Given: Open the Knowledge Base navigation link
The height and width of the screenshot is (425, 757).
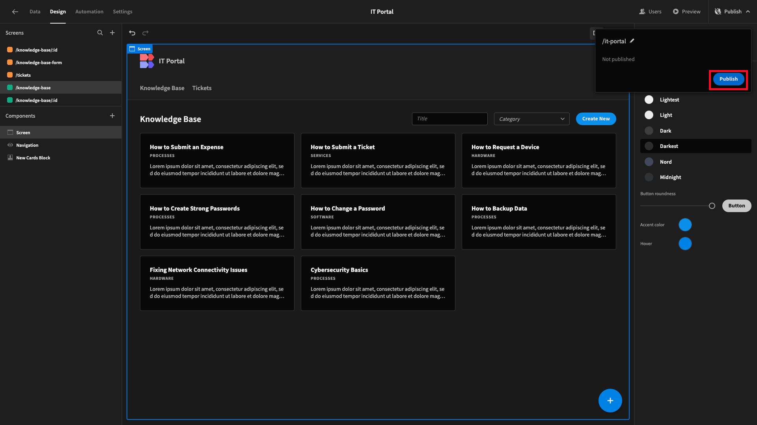Looking at the screenshot, I should coord(162,88).
